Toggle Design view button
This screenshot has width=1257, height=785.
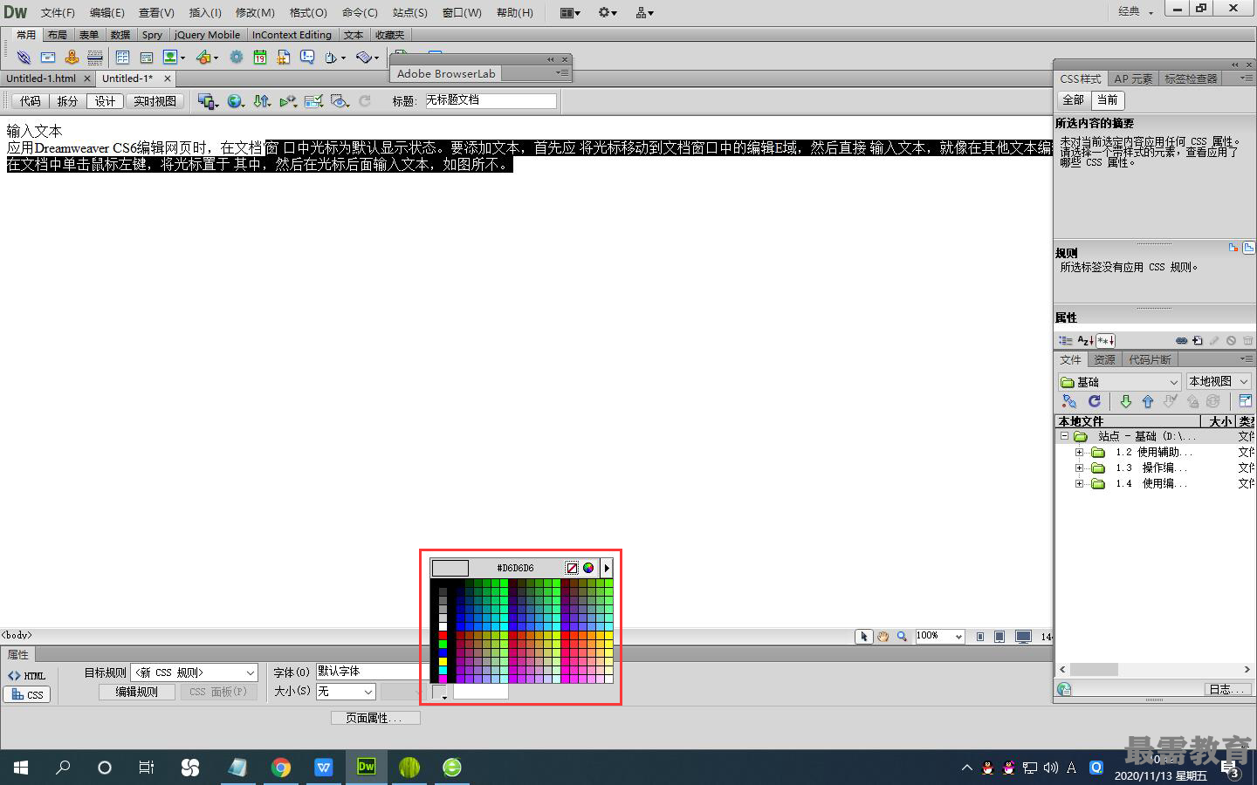(105, 101)
